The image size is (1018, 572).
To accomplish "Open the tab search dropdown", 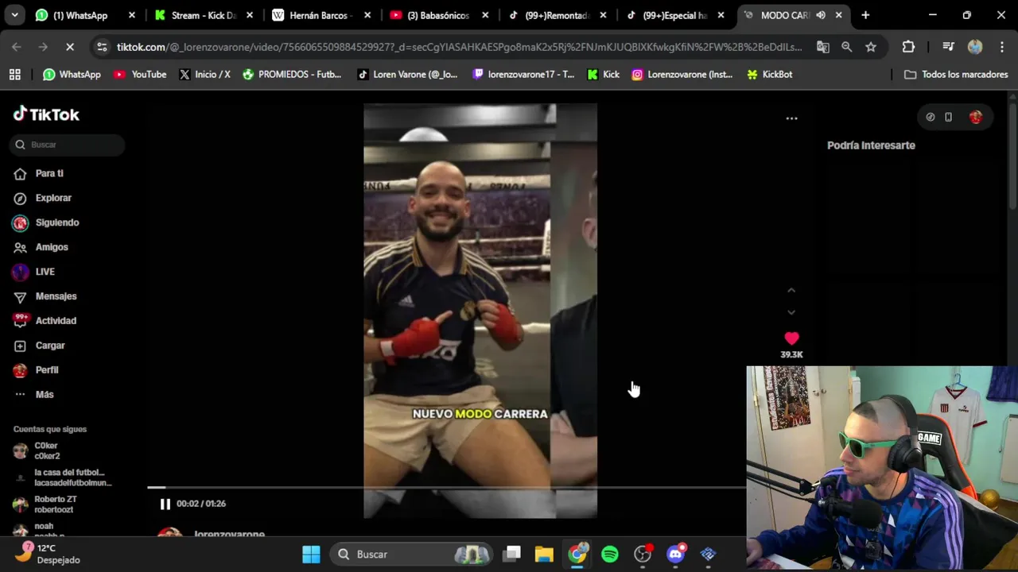I will pyautogui.click(x=14, y=15).
